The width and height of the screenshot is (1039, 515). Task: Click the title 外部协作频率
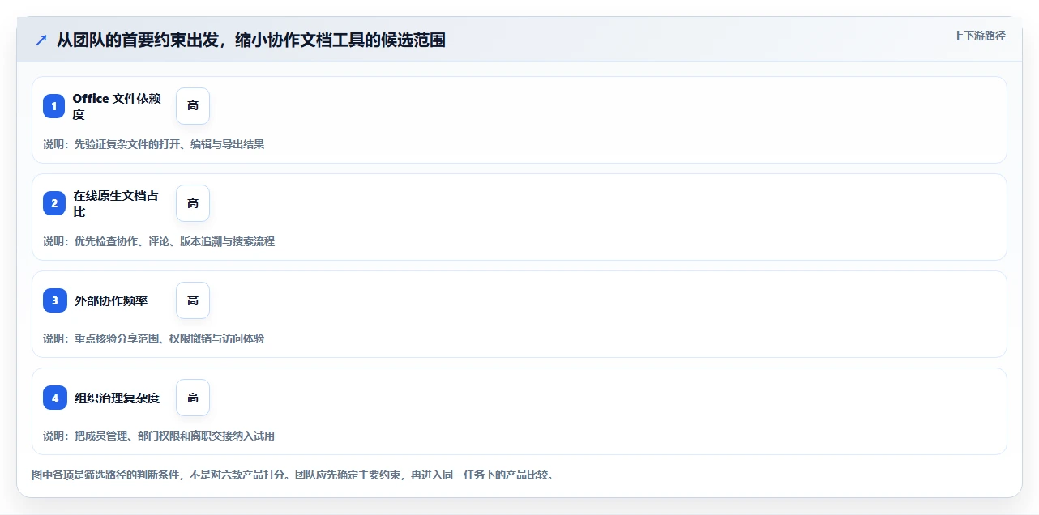click(111, 300)
